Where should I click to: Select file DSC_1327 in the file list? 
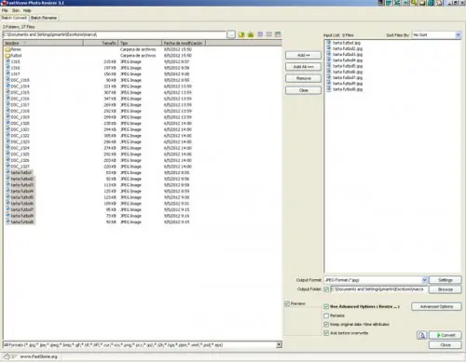[x=21, y=167]
